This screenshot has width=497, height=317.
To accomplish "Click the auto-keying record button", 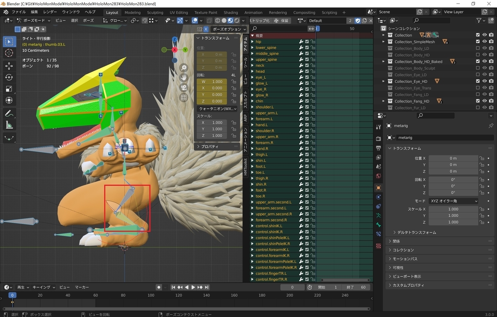I will tap(159, 287).
